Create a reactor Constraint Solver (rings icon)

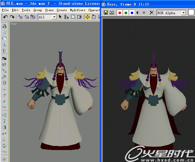4,115
